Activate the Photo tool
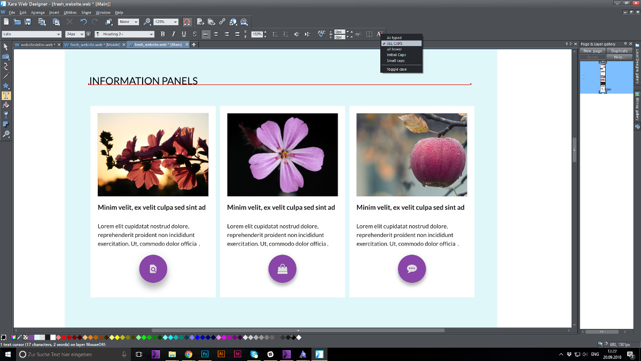This screenshot has height=361, width=641. [x=5, y=58]
